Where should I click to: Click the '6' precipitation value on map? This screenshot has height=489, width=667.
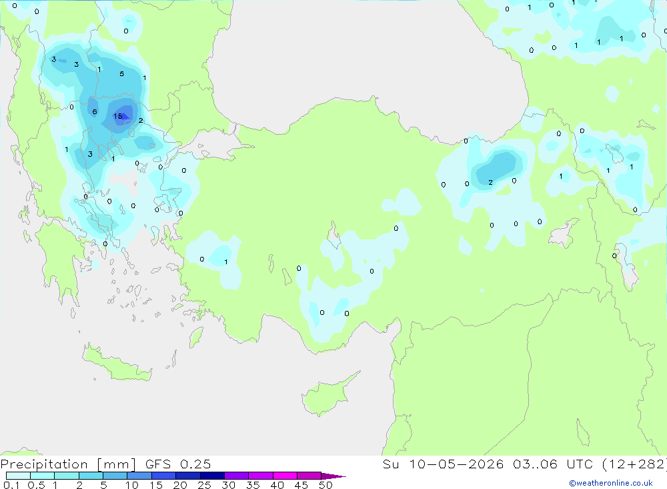pyautogui.click(x=95, y=112)
